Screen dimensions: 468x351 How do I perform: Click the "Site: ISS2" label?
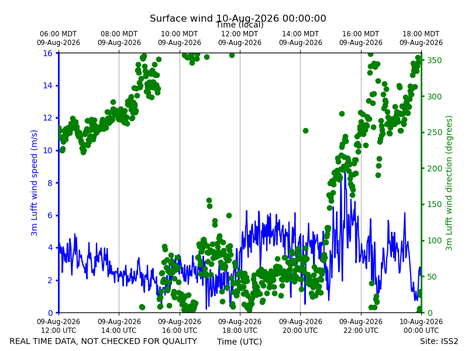coord(439,341)
